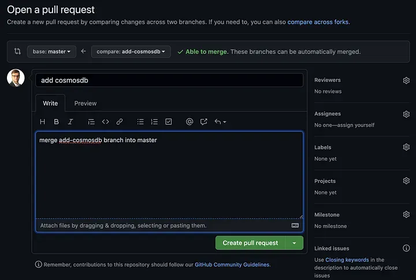Expand the Create pull request options arrow

point(294,243)
